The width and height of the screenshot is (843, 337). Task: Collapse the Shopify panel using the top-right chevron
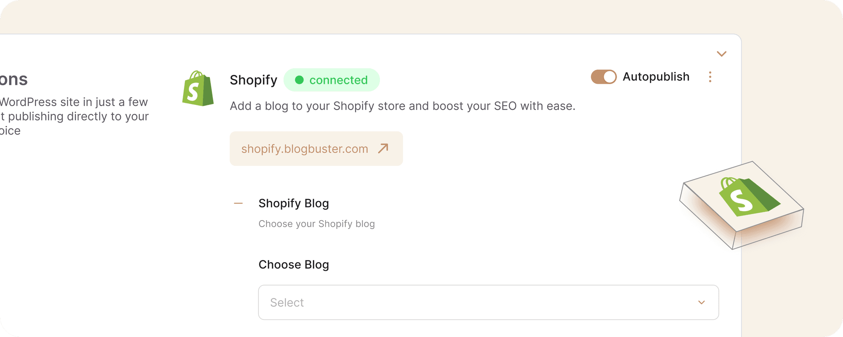coord(721,53)
